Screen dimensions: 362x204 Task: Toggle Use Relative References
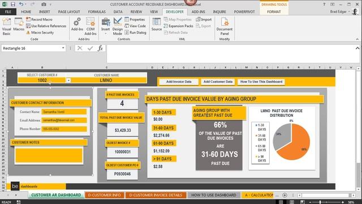click(x=46, y=26)
